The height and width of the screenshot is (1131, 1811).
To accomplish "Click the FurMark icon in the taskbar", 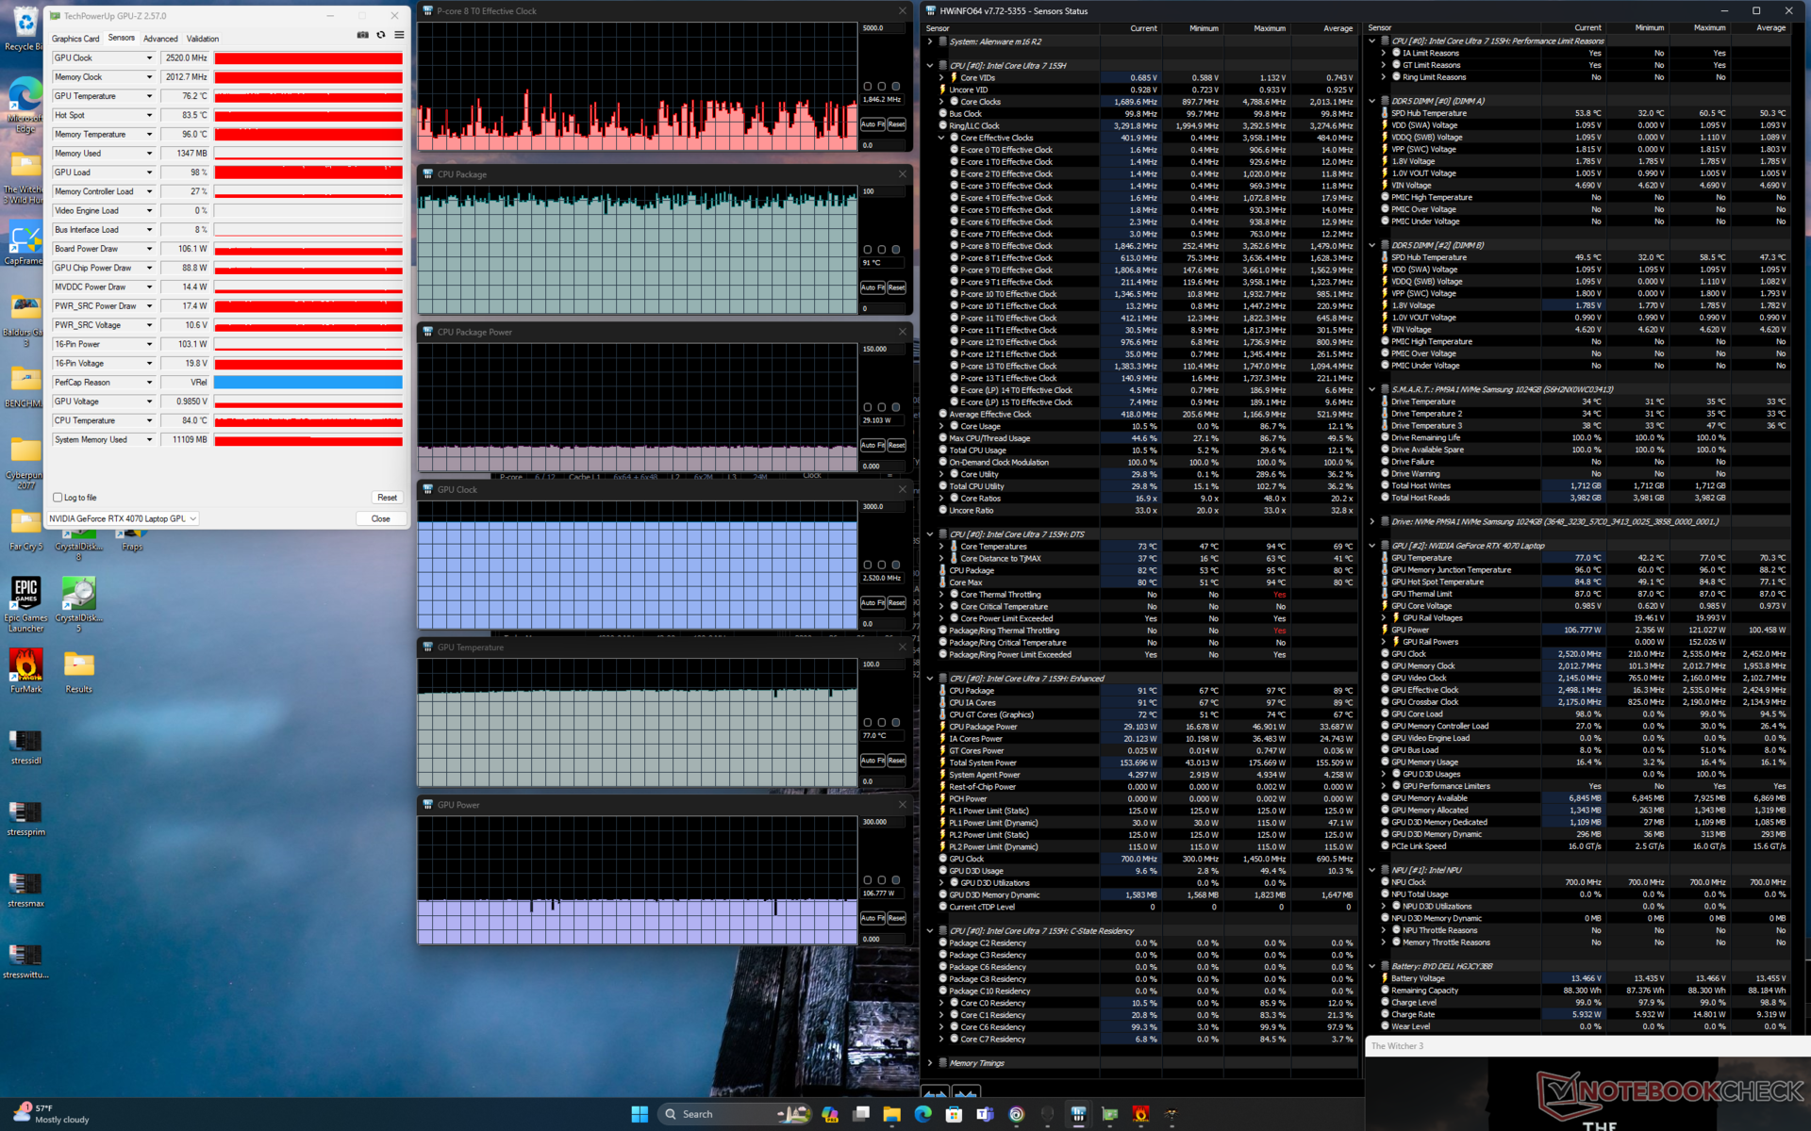I will (x=1140, y=1114).
